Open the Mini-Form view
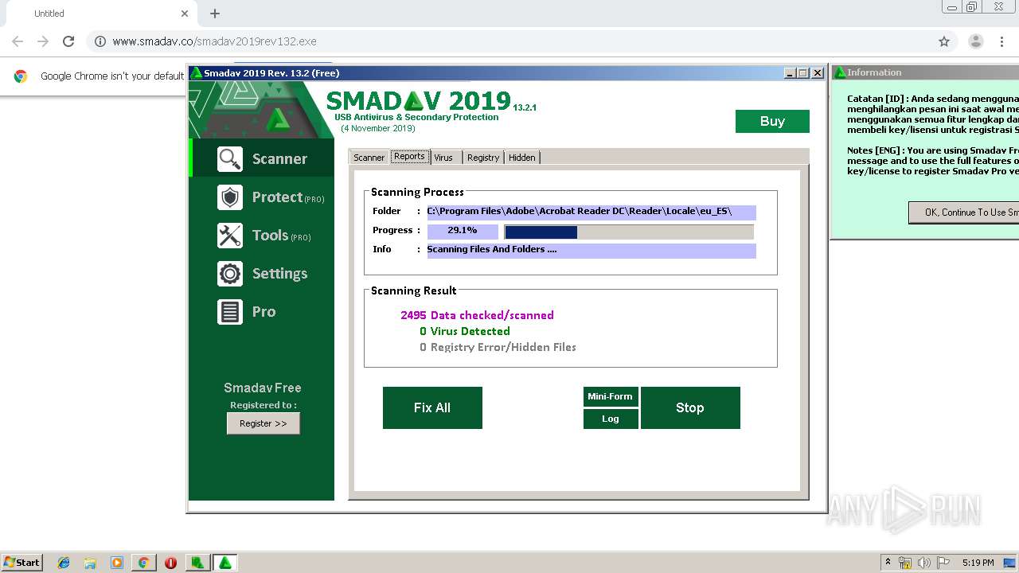This screenshot has height=573, width=1019. pos(610,396)
